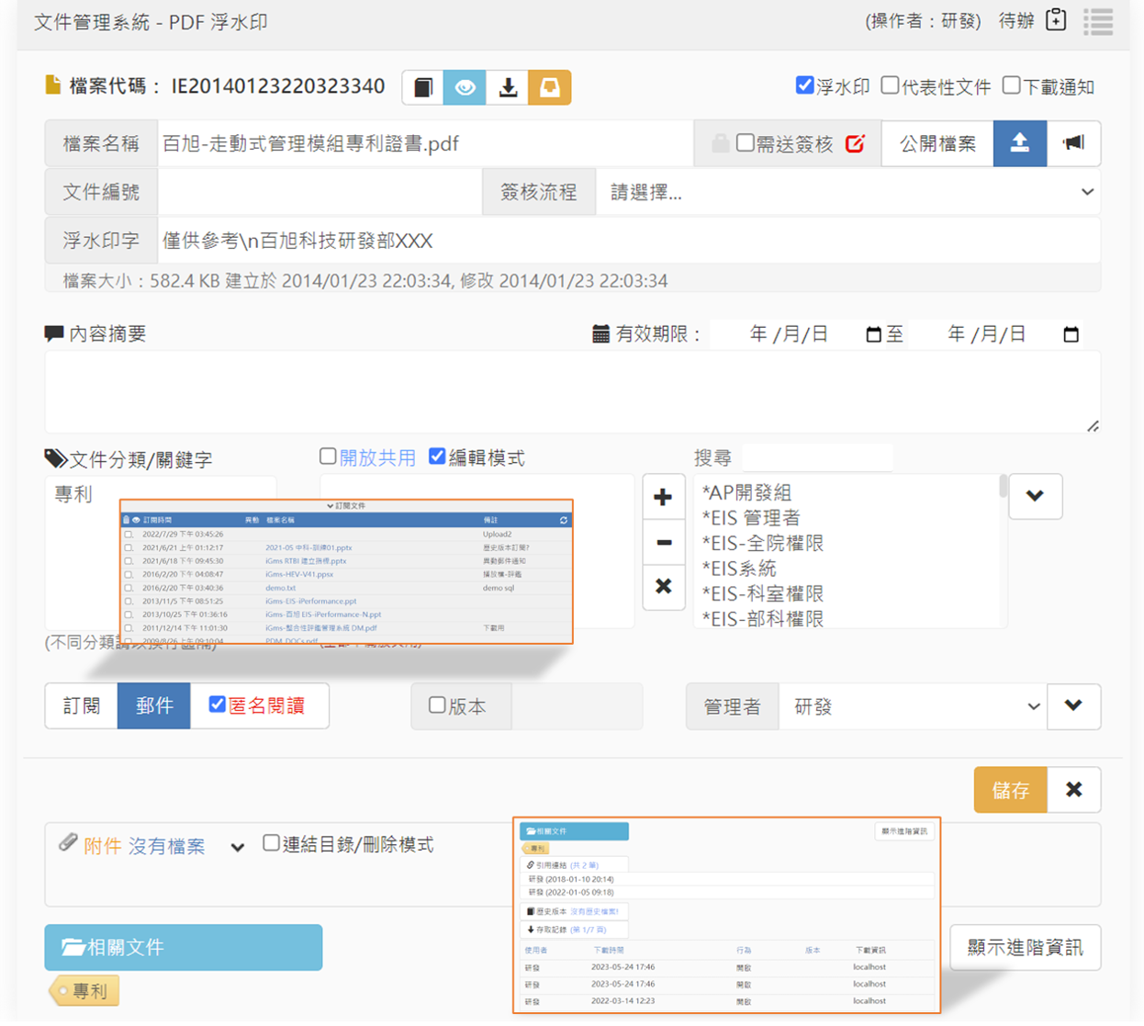Select *EIS 管理者 in the group list
Viewport: 1144px width, 1026px height.
pyautogui.click(x=750, y=518)
